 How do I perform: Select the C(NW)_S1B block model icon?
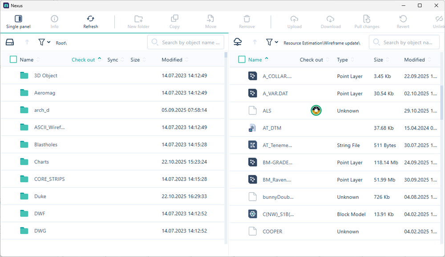point(252,214)
